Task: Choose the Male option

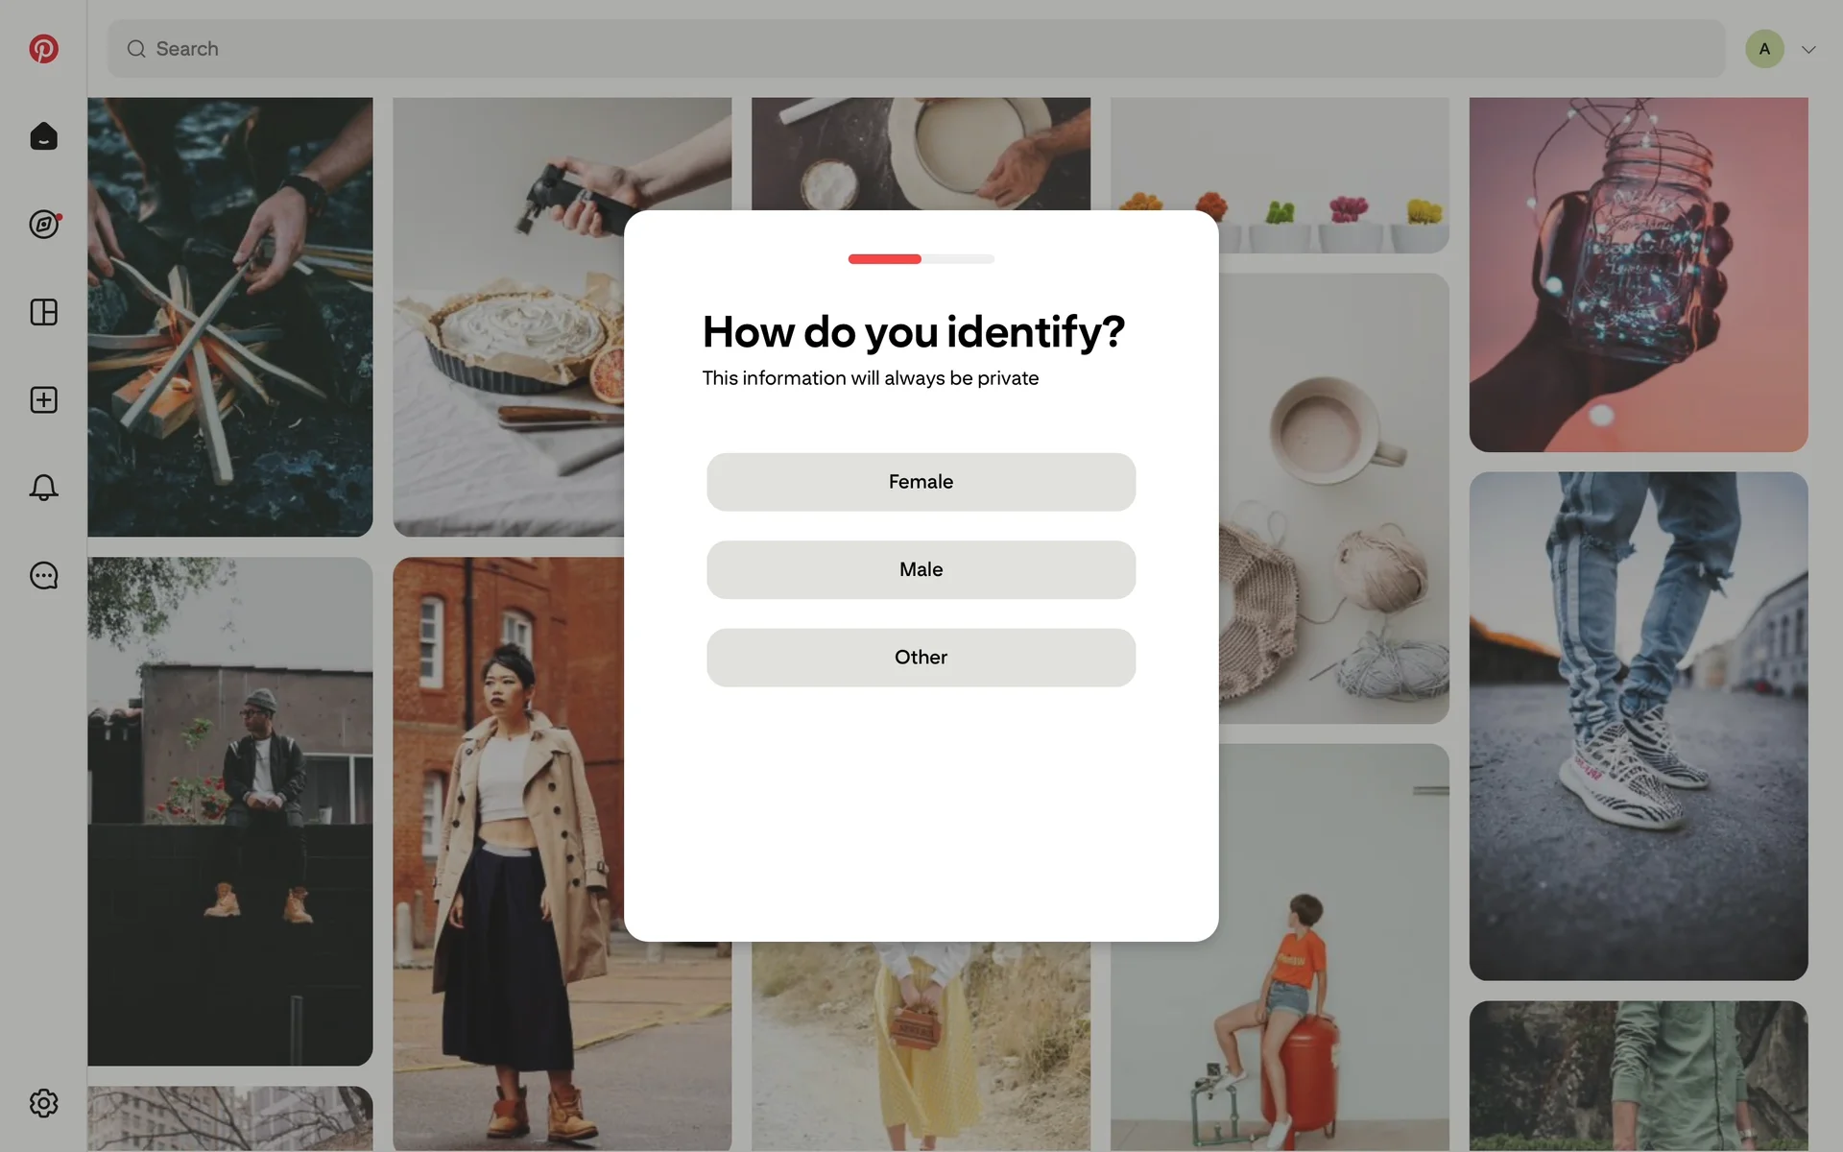Action: [x=921, y=569]
